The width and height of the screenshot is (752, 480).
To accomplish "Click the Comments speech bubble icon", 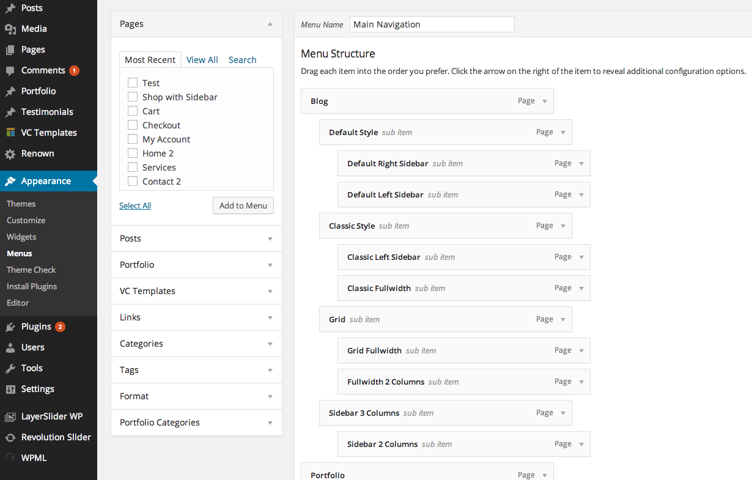I will [10, 70].
